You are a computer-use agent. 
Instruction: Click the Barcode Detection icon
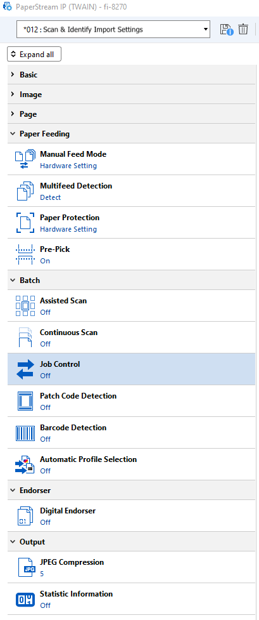click(x=25, y=433)
